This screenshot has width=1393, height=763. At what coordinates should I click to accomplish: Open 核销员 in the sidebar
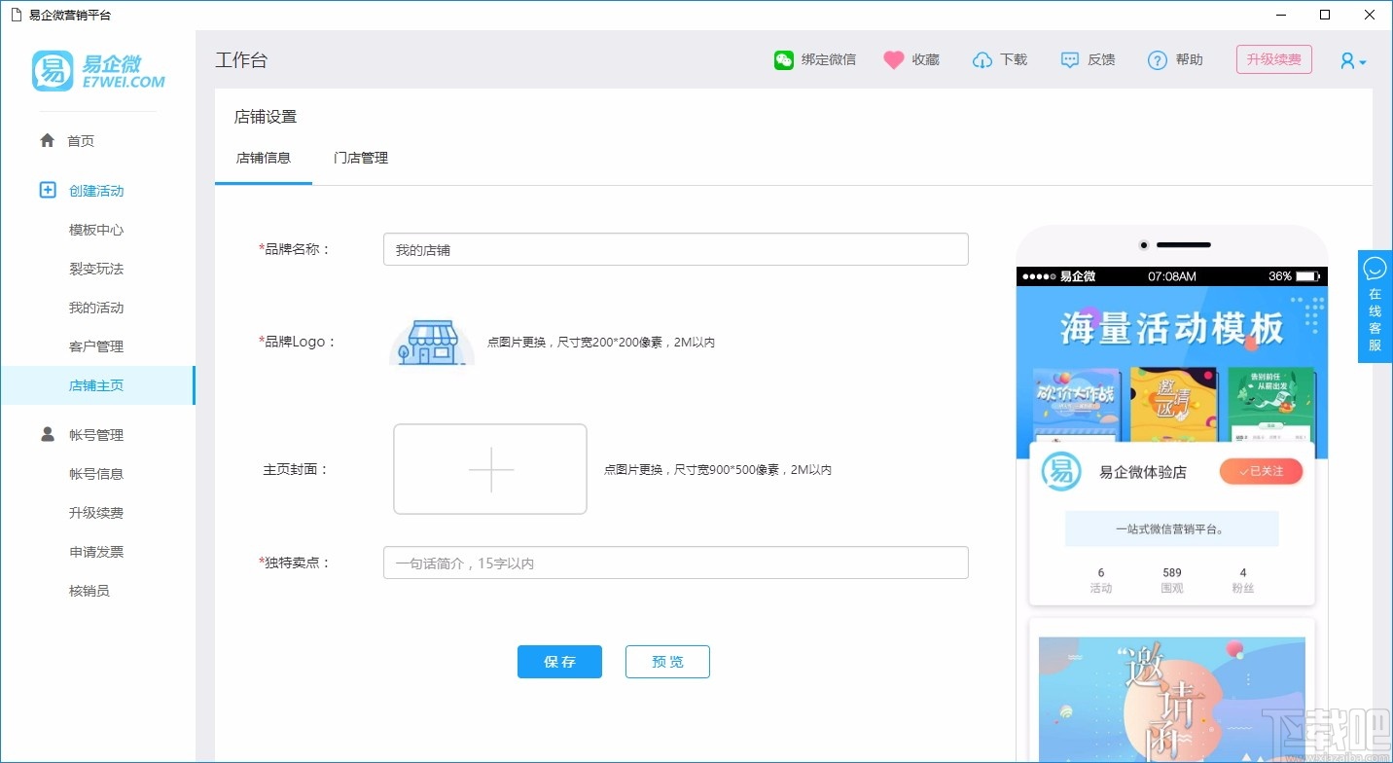(89, 591)
